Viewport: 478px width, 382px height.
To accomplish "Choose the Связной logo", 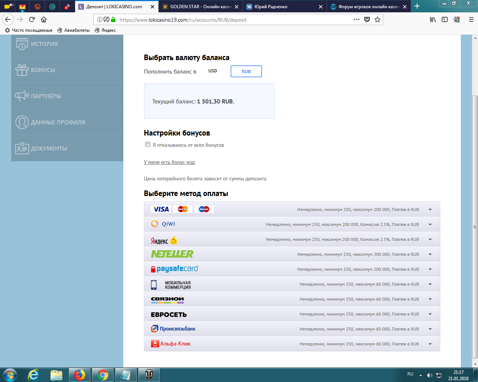I will click(167, 299).
